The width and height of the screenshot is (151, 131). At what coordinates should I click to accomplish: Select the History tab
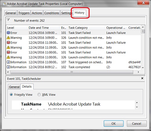coord(79,13)
